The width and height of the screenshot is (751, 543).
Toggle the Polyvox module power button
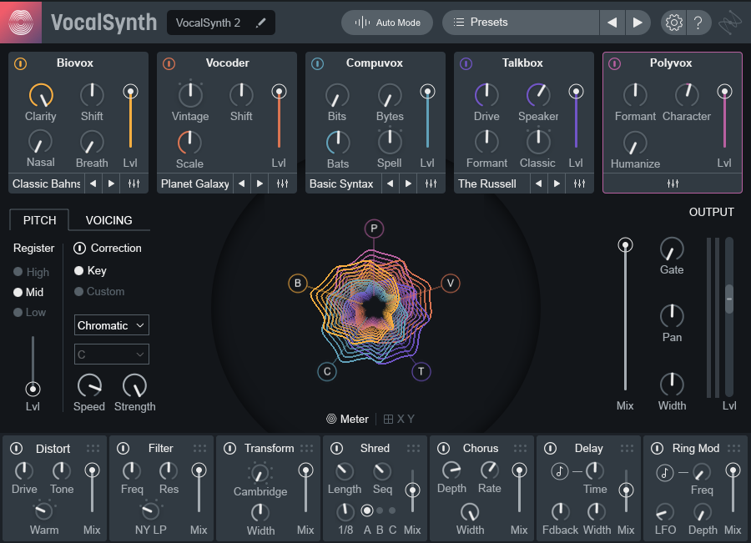614,63
